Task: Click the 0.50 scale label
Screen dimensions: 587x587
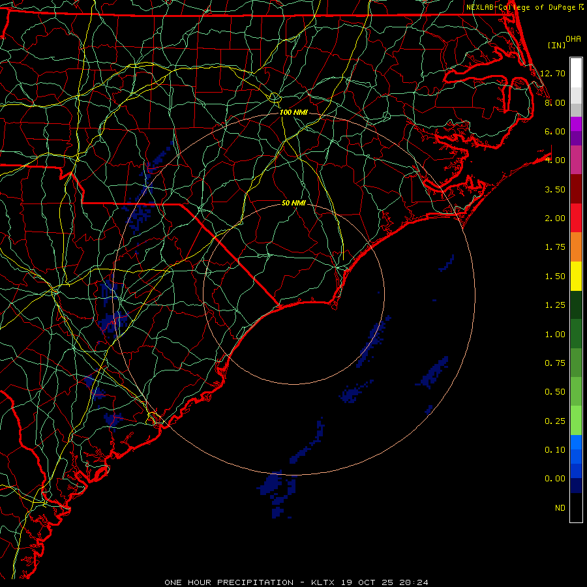Action: click(555, 392)
